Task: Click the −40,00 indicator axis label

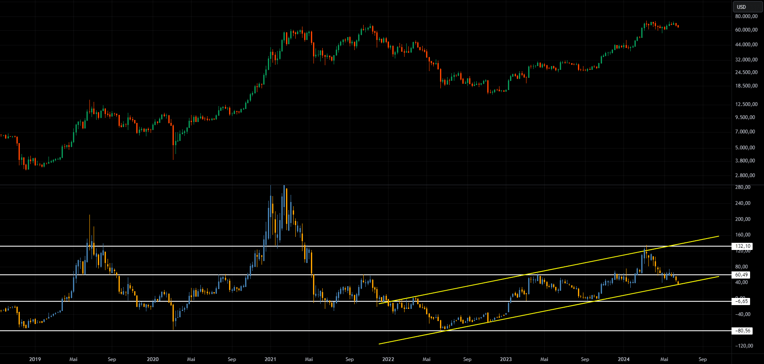Action: coord(743,314)
